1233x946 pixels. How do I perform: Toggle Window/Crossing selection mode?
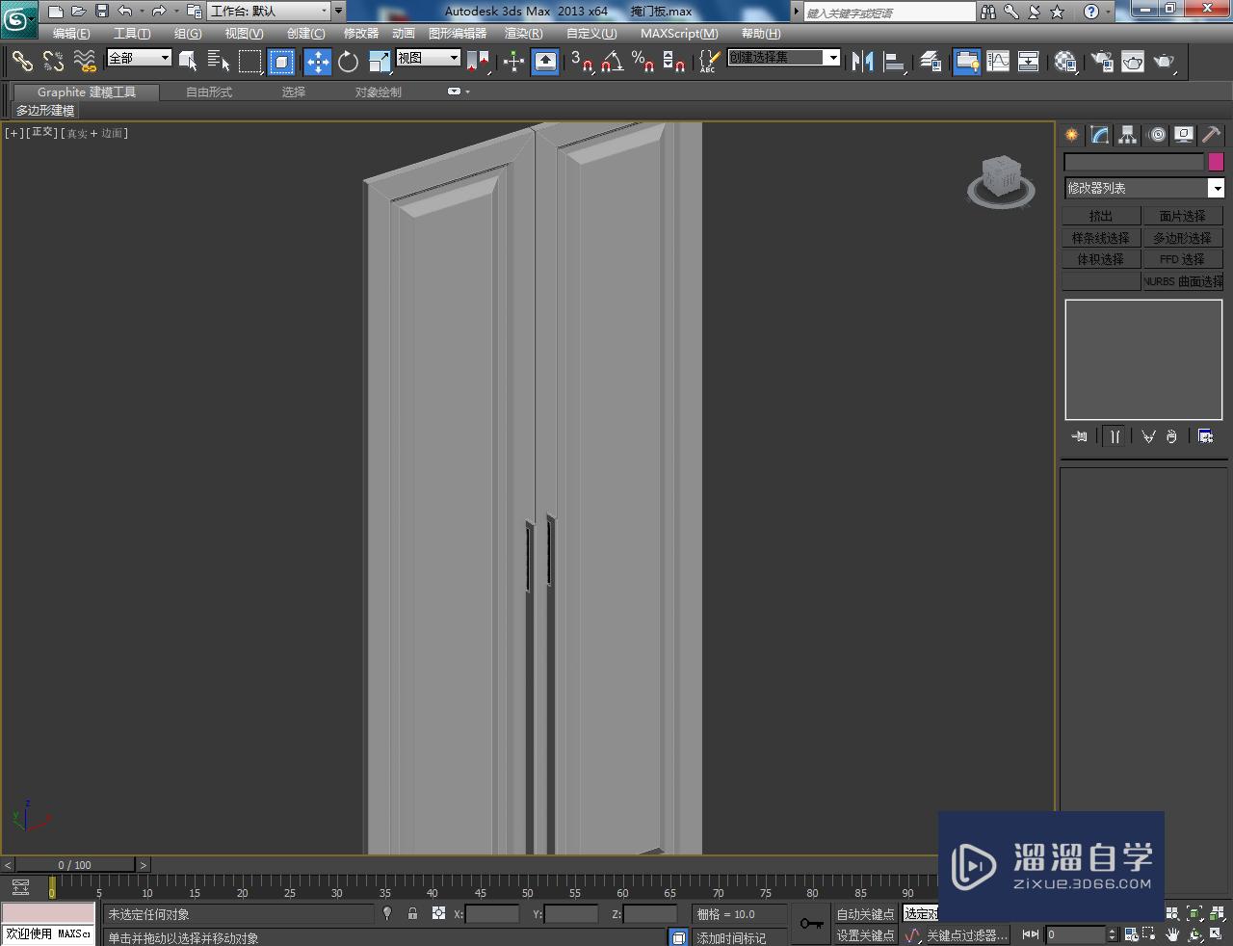point(281,62)
